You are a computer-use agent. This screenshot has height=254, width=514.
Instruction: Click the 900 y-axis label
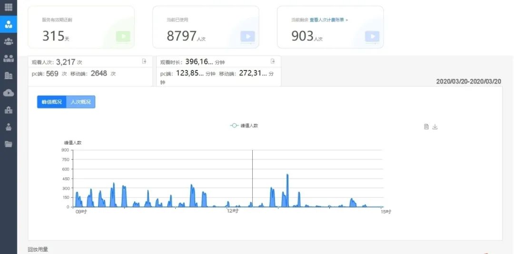[65, 150]
